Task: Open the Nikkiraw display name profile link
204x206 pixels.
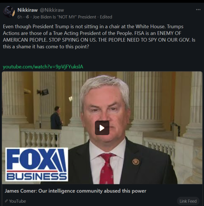Action: click(28, 10)
